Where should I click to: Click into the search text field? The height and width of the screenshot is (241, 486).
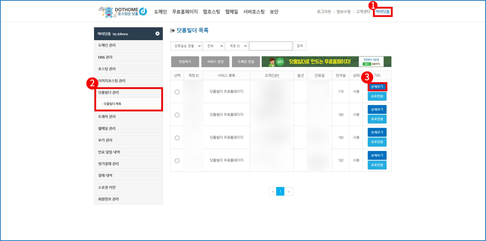[271, 46]
